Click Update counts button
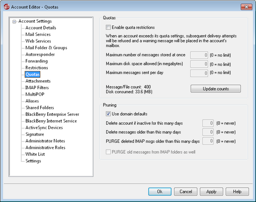256x202 pixels. click(216, 89)
